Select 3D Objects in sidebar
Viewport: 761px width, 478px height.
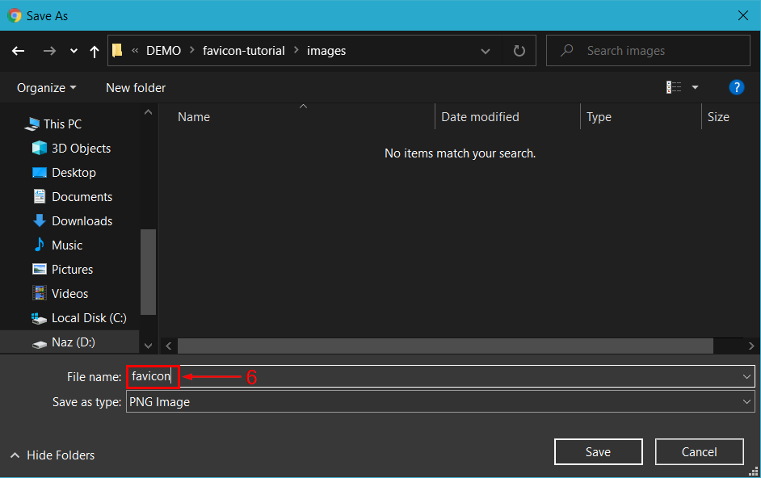81,149
